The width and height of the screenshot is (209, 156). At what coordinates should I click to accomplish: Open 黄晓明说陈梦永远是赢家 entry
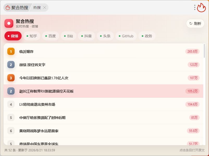click(x=103, y=131)
